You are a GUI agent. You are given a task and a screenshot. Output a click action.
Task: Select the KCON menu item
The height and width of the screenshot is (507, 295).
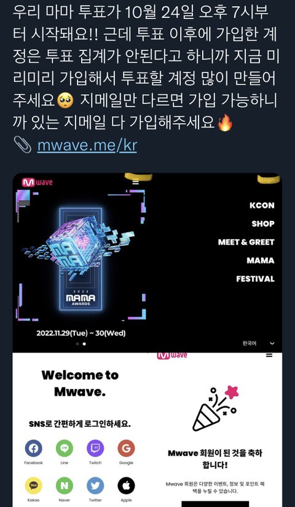[262, 206]
